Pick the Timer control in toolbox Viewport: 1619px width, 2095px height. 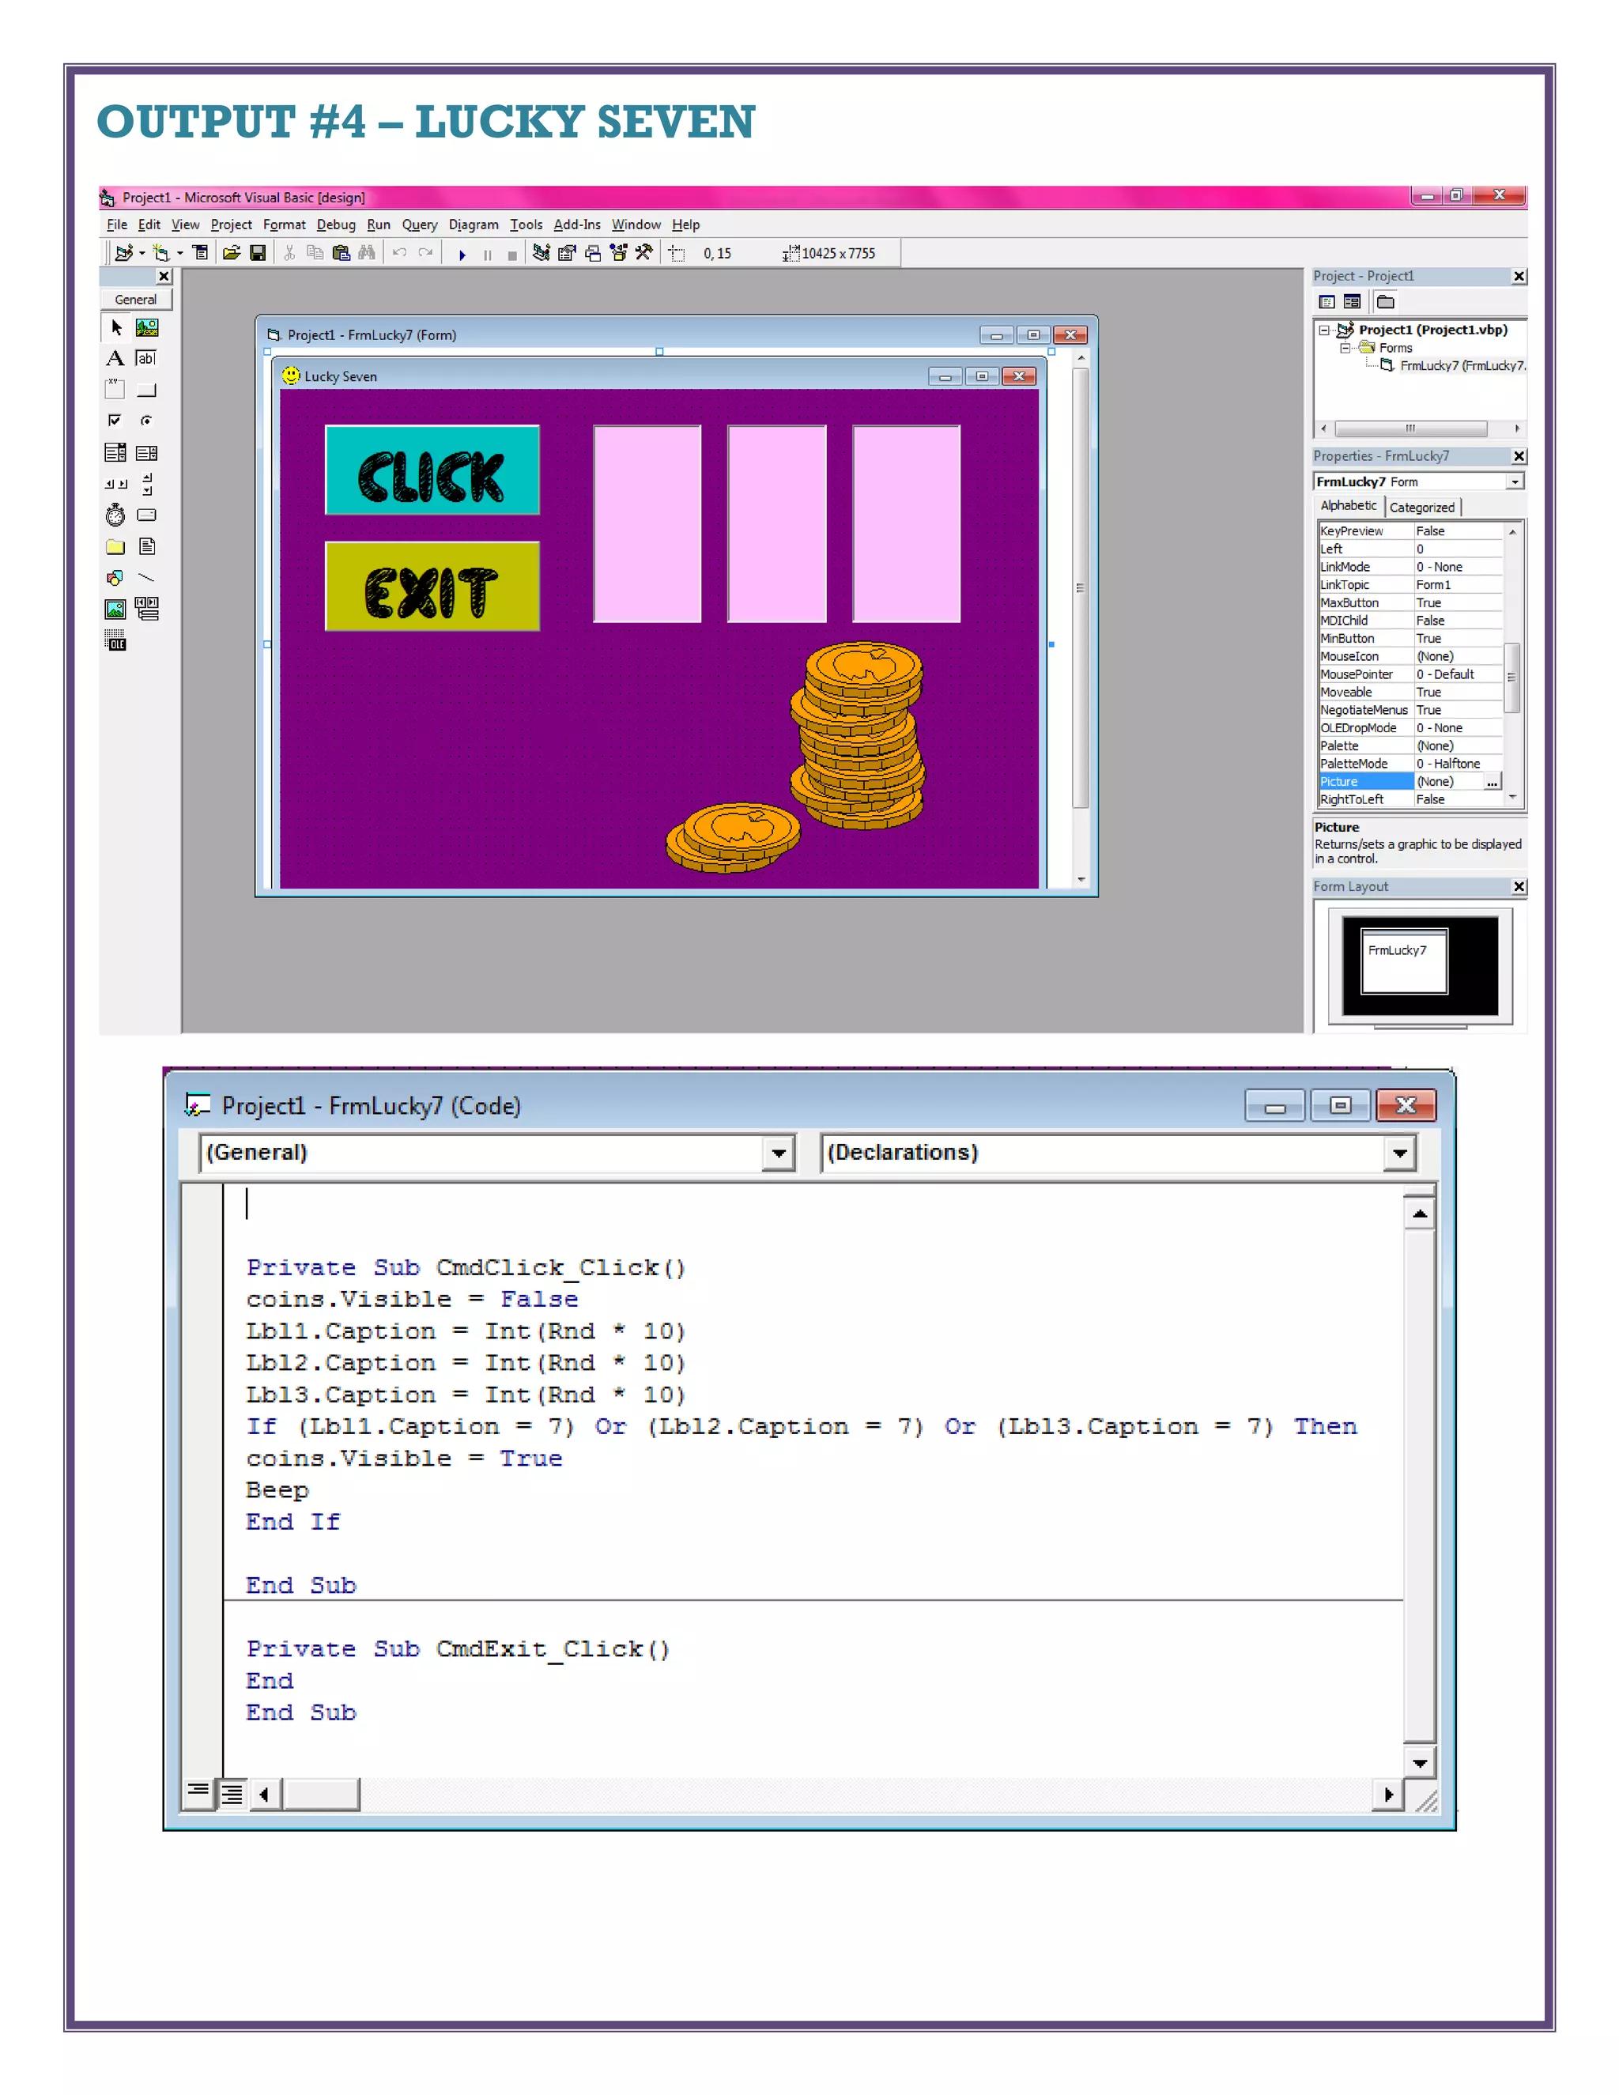click(115, 516)
